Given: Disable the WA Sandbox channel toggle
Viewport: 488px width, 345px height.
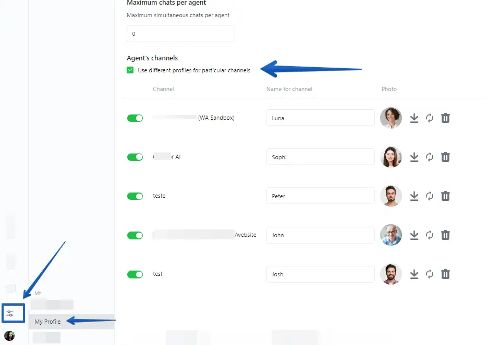Looking at the screenshot, I should tap(135, 118).
